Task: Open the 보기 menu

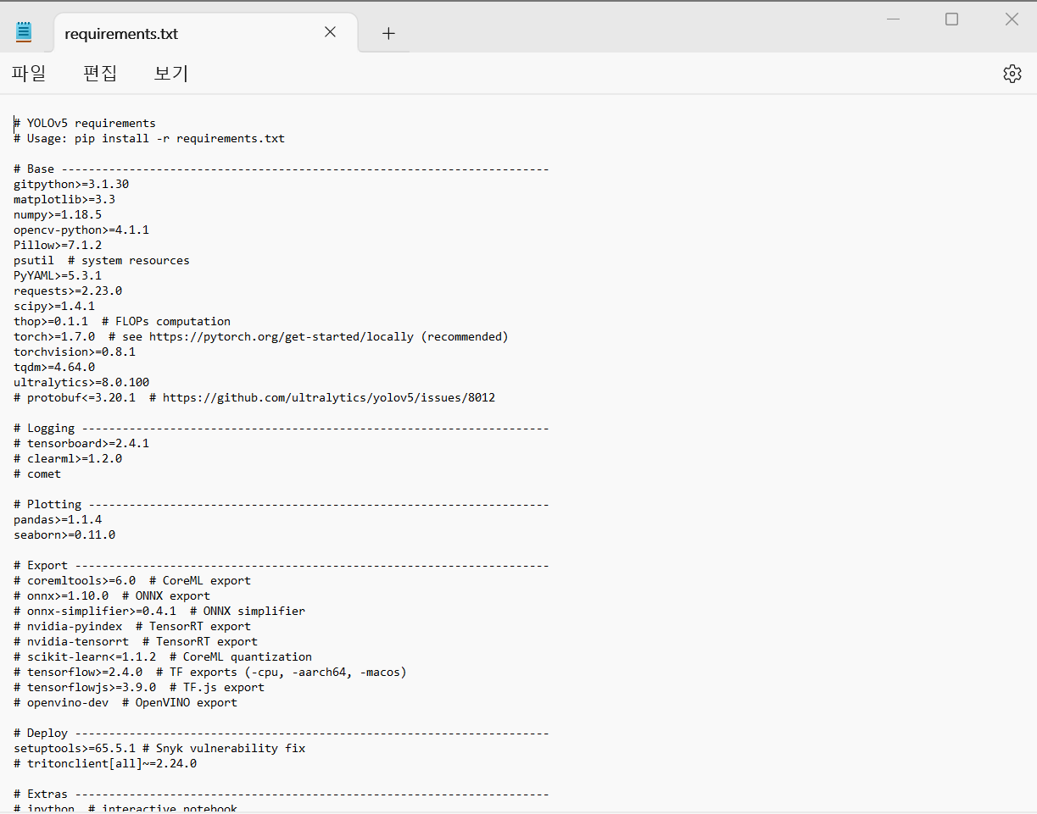Action: coord(170,74)
